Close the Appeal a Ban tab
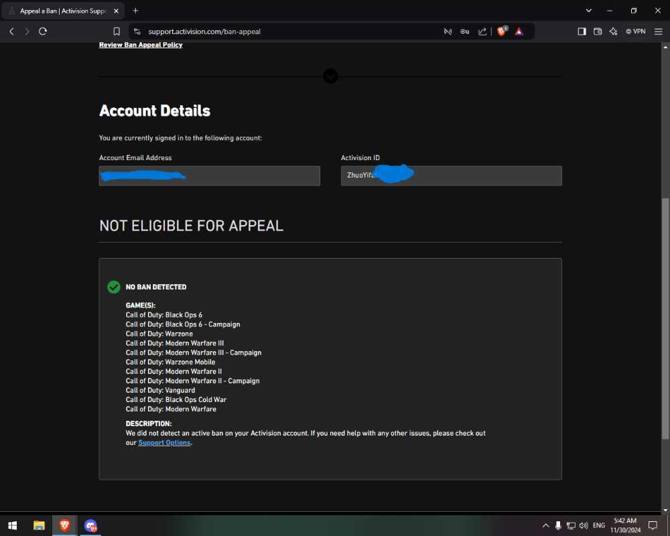Viewport: 670px width, 536px height. (x=116, y=11)
